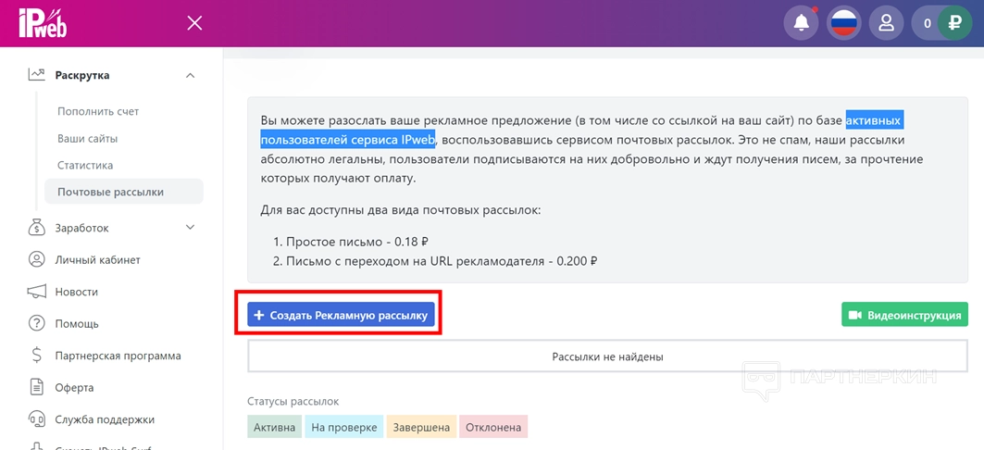Open the Russian flag language selector

click(x=843, y=24)
